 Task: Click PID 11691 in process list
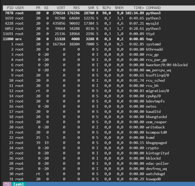[8, 34]
